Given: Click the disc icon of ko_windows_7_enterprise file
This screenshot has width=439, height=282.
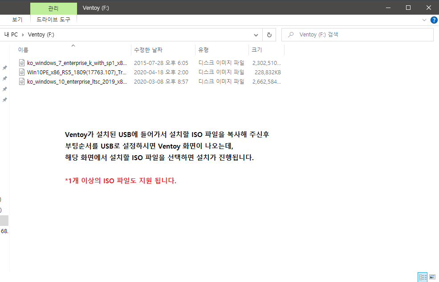Looking at the screenshot, I should [x=22, y=63].
